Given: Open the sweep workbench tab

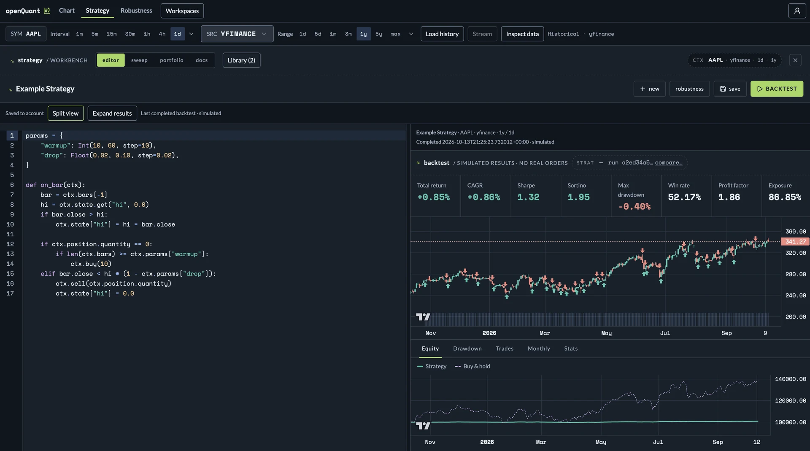Looking at the screenshot, I should [x=139, y=60].
